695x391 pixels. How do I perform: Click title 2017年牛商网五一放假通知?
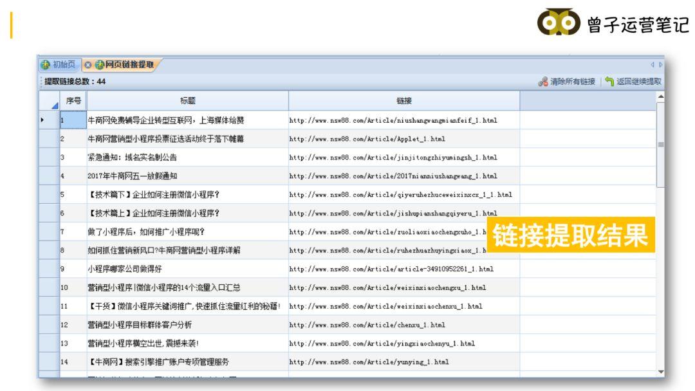pyautogui.click(x=132, y=176)
